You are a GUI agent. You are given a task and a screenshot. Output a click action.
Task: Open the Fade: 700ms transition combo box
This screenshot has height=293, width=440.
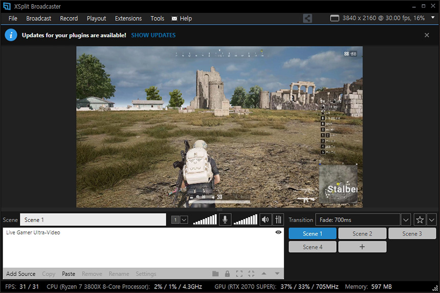pos(358,220)
